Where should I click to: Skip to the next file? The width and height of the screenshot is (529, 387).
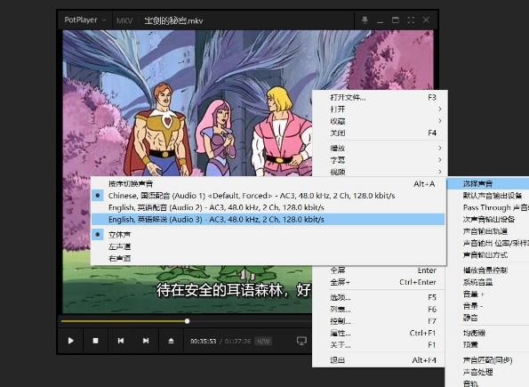146,341
